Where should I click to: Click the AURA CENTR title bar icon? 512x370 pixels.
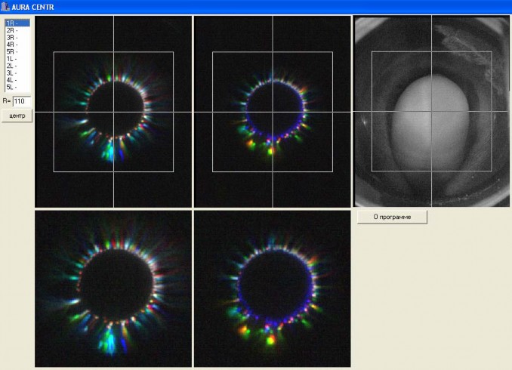[5, 7]
